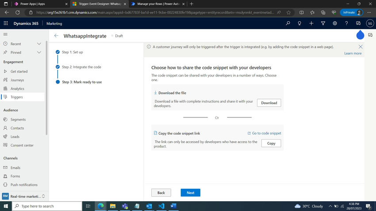This screenshot has width=376, height=211.
Task: Expand the Recent section chevron
Action: [39, 44]
